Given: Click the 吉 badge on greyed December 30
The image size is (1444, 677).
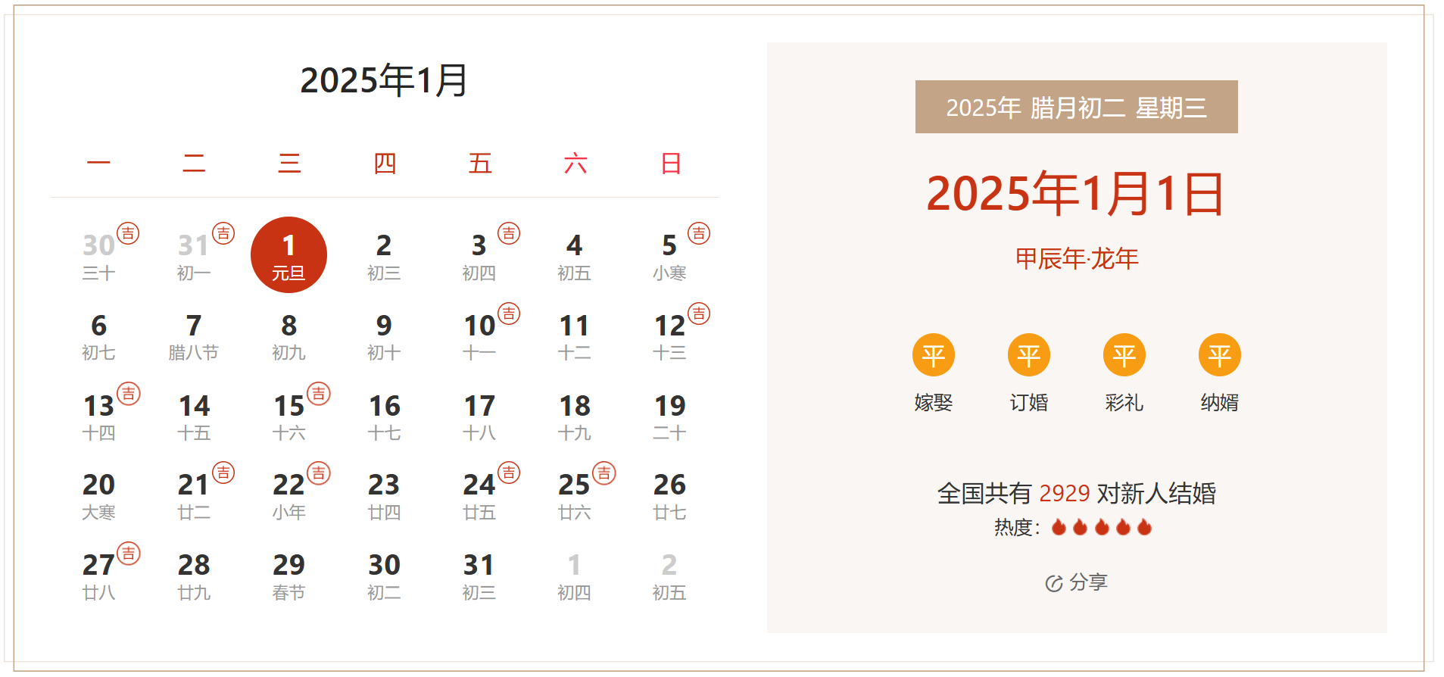Looking at the screenshot, I should (x=129, y=233).
